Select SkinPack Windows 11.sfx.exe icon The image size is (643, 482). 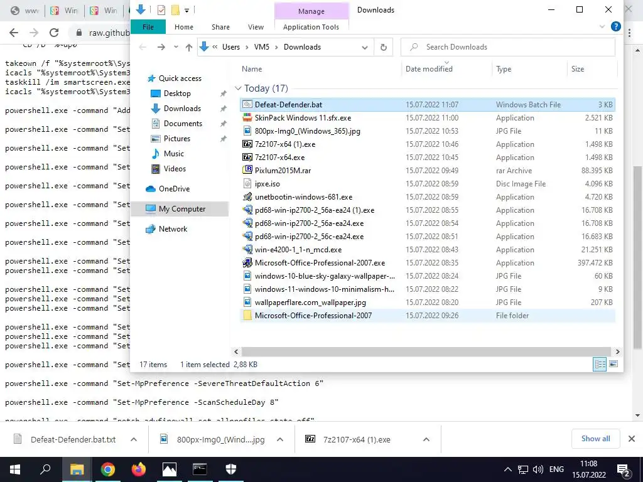point(247,117)
